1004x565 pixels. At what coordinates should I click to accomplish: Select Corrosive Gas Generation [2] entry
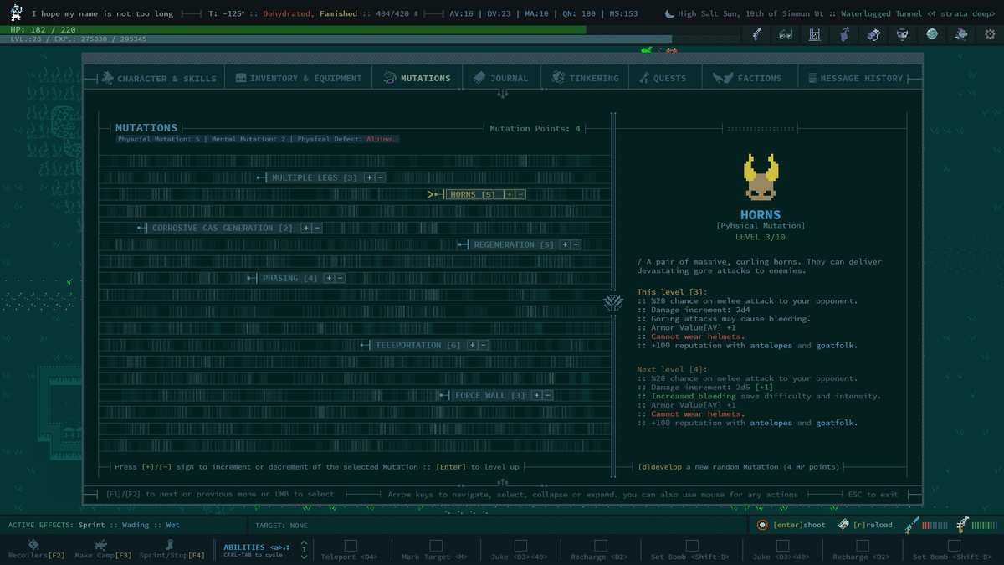pyautogui.click(x=223, y=228)
